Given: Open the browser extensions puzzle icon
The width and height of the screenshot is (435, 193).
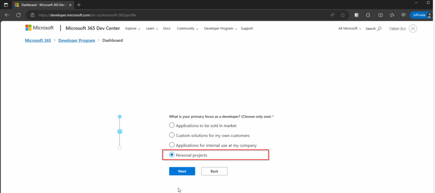Looking at the screenshot, I should 368,15.
